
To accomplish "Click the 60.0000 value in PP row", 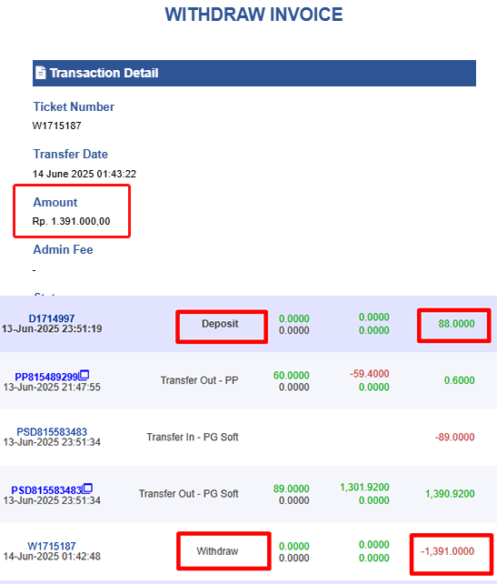I will coord(292,375).
